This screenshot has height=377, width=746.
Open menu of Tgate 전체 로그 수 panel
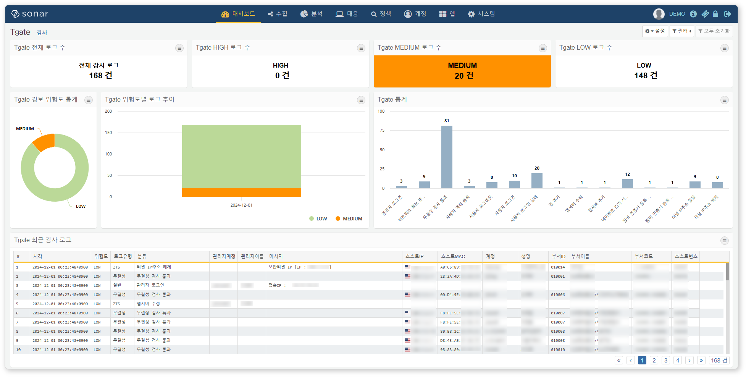(179, 48)
